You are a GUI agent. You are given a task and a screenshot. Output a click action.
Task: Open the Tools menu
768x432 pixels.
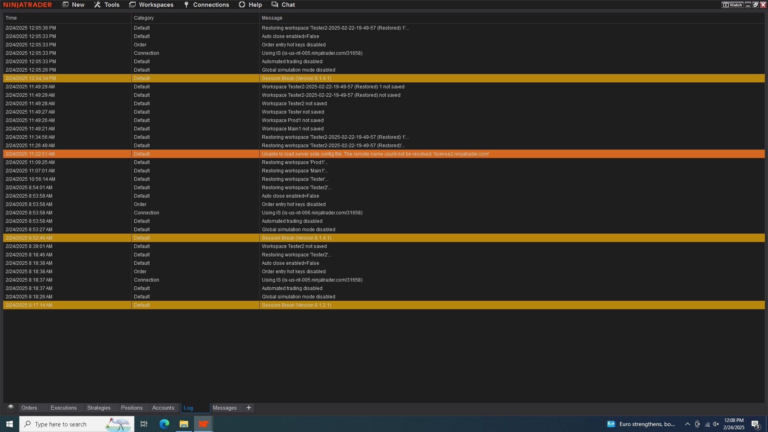107,5
